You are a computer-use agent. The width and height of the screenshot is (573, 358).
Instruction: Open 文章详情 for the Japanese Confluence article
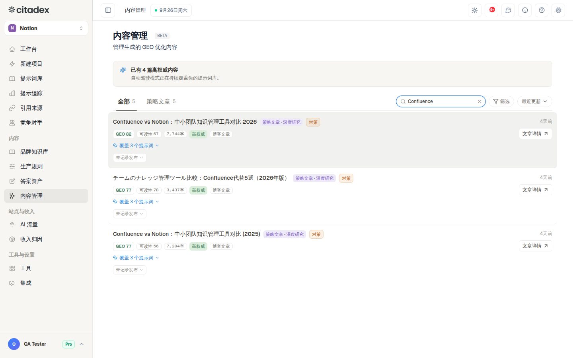[535, 190]
